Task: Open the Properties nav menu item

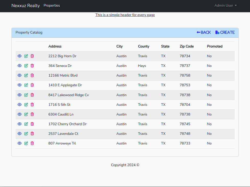Action: 52,6
